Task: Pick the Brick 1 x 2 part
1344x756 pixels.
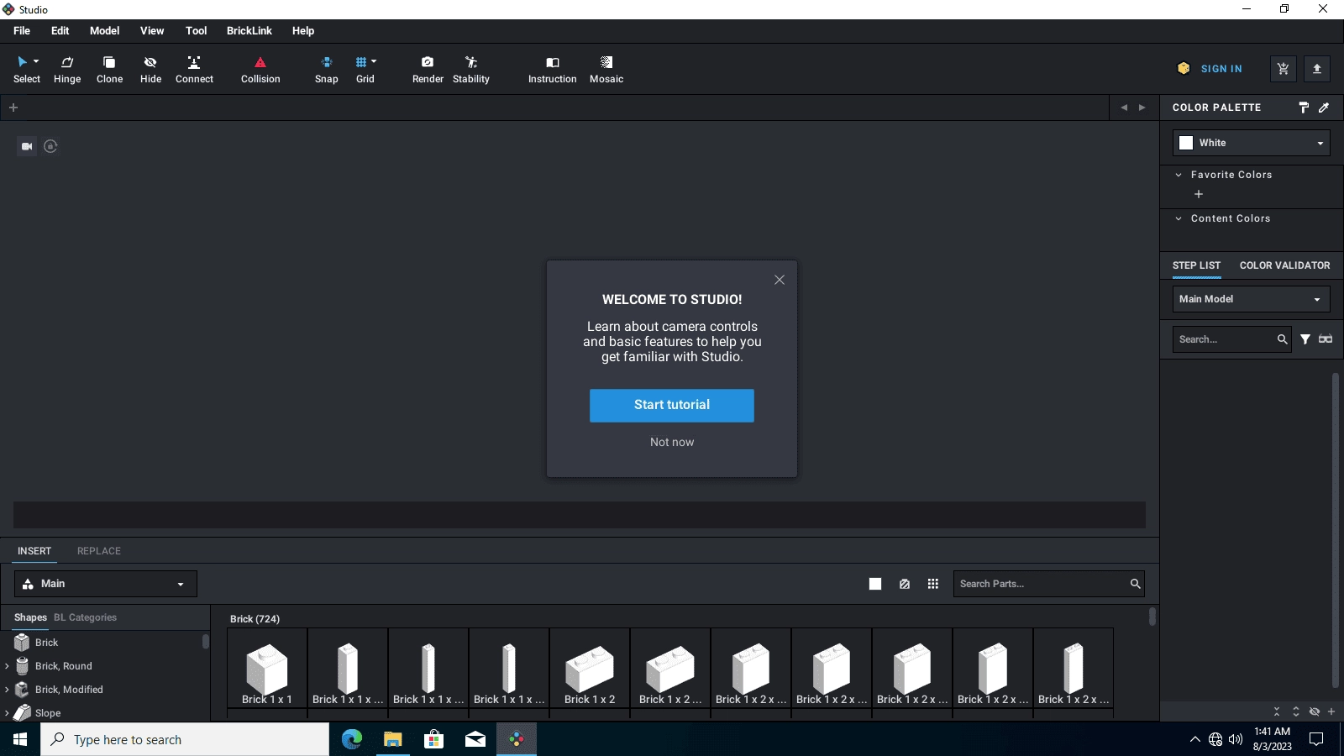Action: [590, 669]
